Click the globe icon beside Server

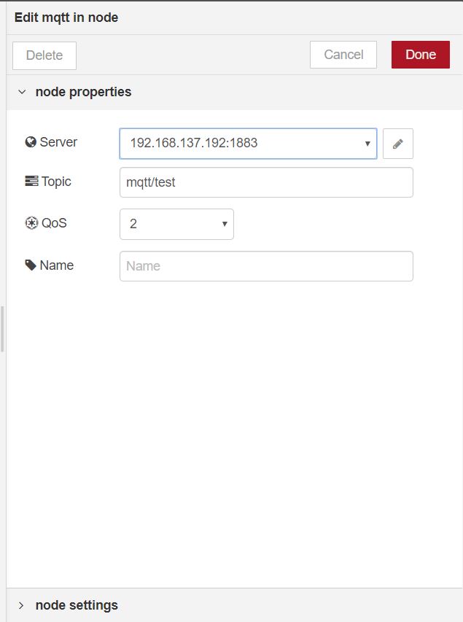point(31,142)
